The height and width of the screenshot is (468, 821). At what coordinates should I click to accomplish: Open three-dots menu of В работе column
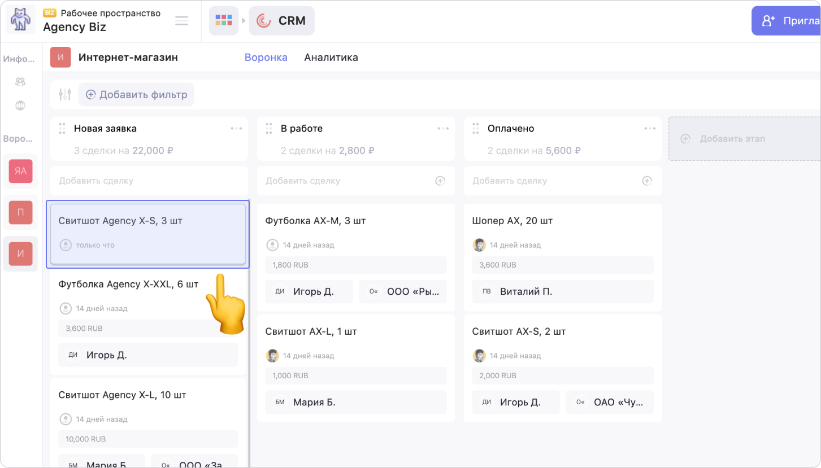(x=443, y=129)
